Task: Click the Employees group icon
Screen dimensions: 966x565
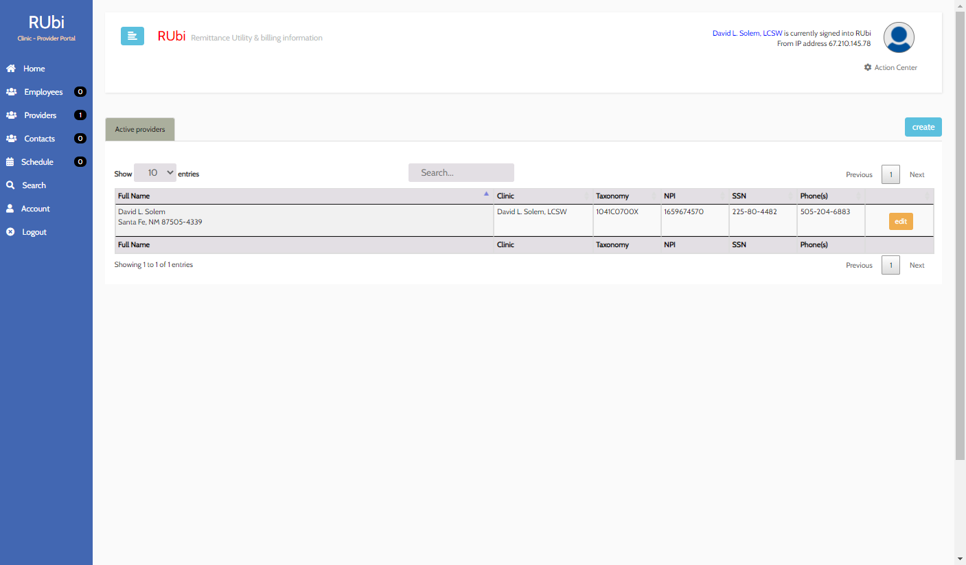Action: [11, 92]
